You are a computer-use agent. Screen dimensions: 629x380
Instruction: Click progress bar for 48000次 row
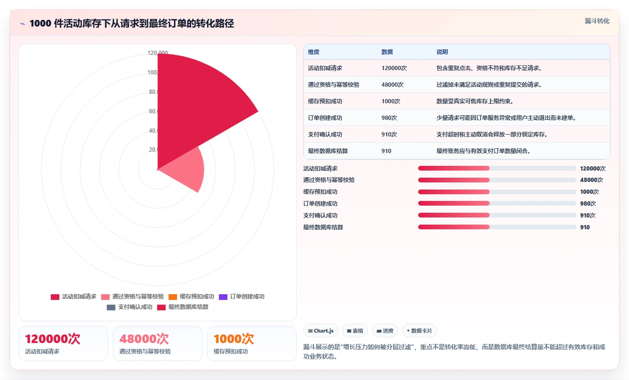coord(497,180)
